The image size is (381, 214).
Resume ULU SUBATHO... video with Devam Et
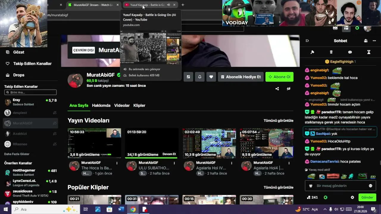(x=169, y=154)
